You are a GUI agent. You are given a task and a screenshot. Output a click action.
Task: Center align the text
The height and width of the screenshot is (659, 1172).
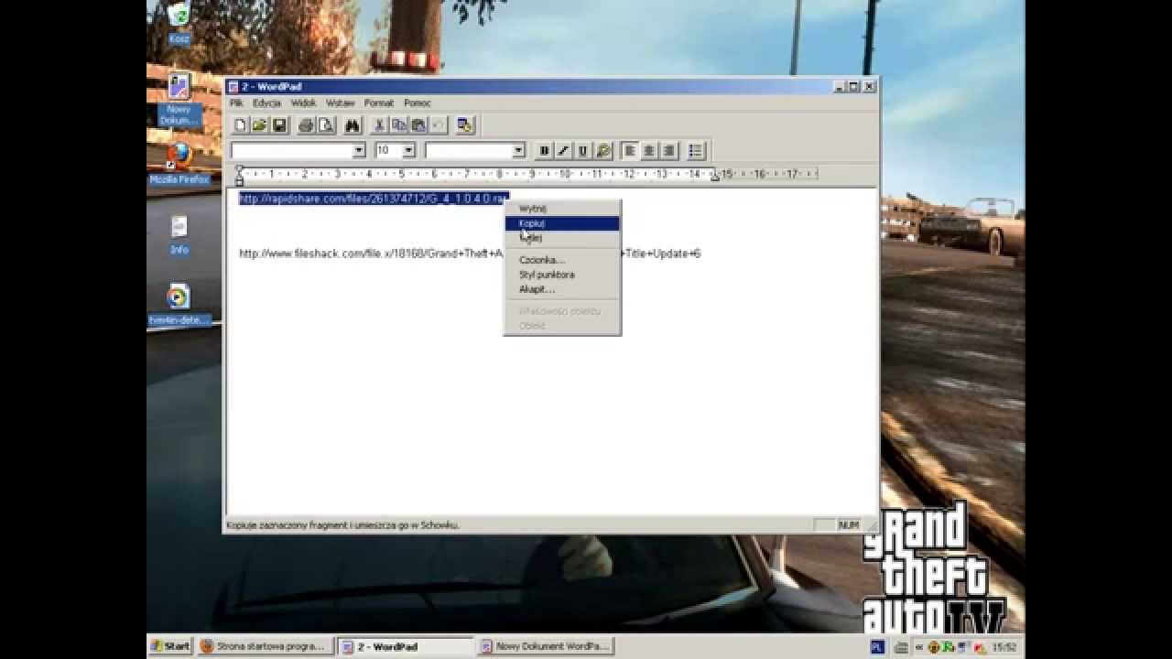pyautogui.click(x=649, y=151)
